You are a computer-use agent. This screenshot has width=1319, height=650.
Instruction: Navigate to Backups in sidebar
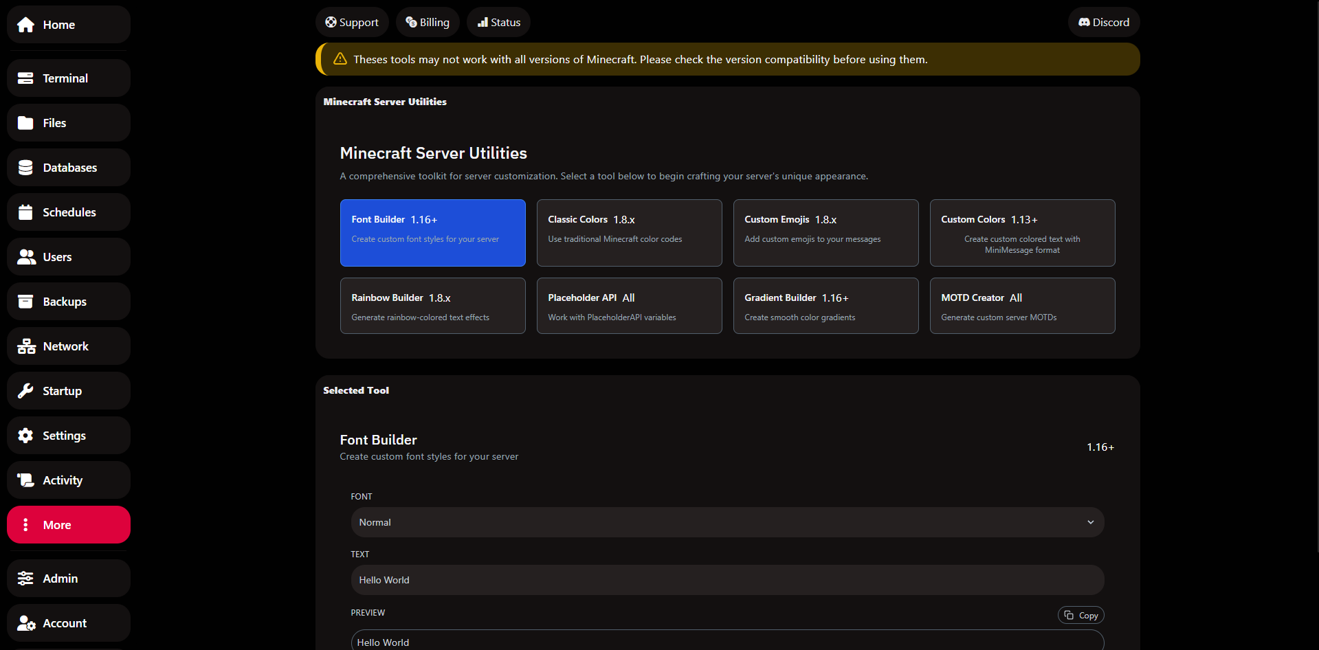click(x=69, y=302)
